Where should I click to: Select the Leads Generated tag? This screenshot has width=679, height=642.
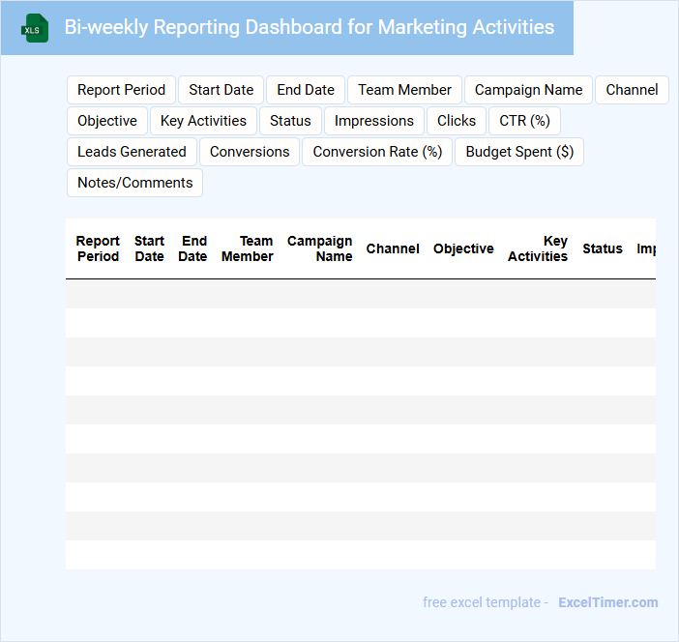(132, 152)
